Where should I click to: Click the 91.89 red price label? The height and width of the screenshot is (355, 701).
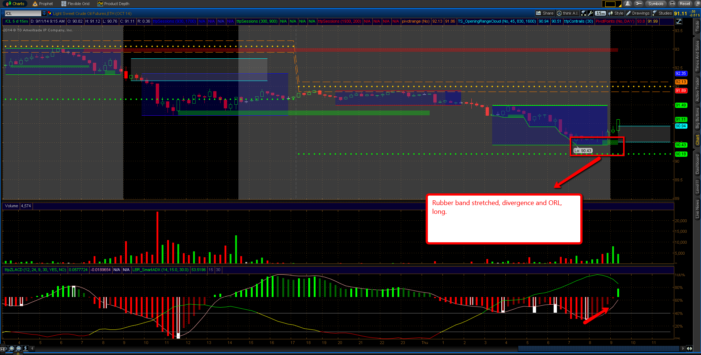click(x=681, y=90)
